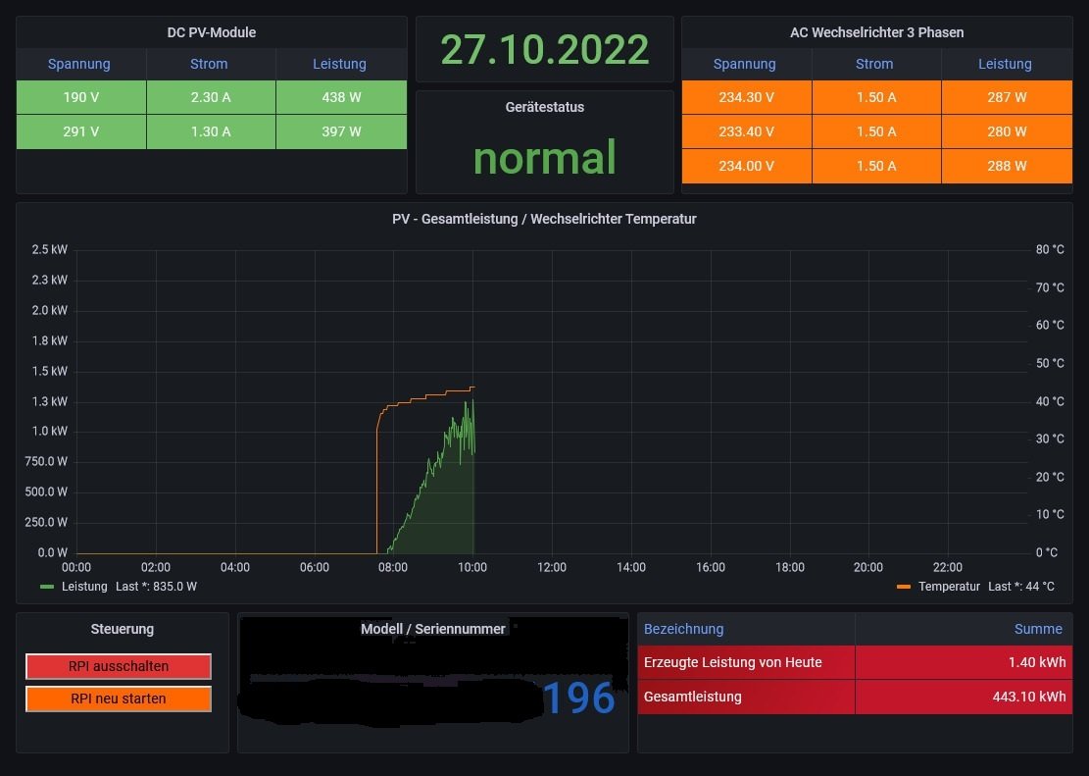This screenshot has height=776, width=1089.
Task: Sort summary table by Summe column
Action: coord(1038,629)
